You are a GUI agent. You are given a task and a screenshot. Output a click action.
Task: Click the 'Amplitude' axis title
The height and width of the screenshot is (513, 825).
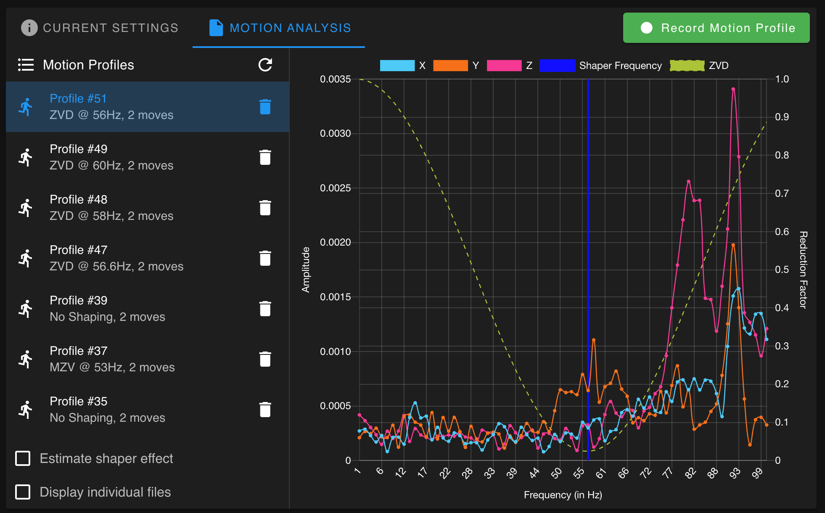pos(306,270)
